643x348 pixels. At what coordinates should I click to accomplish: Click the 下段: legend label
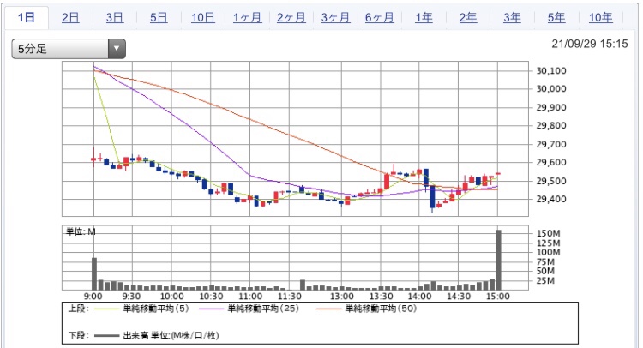point(78,336)
